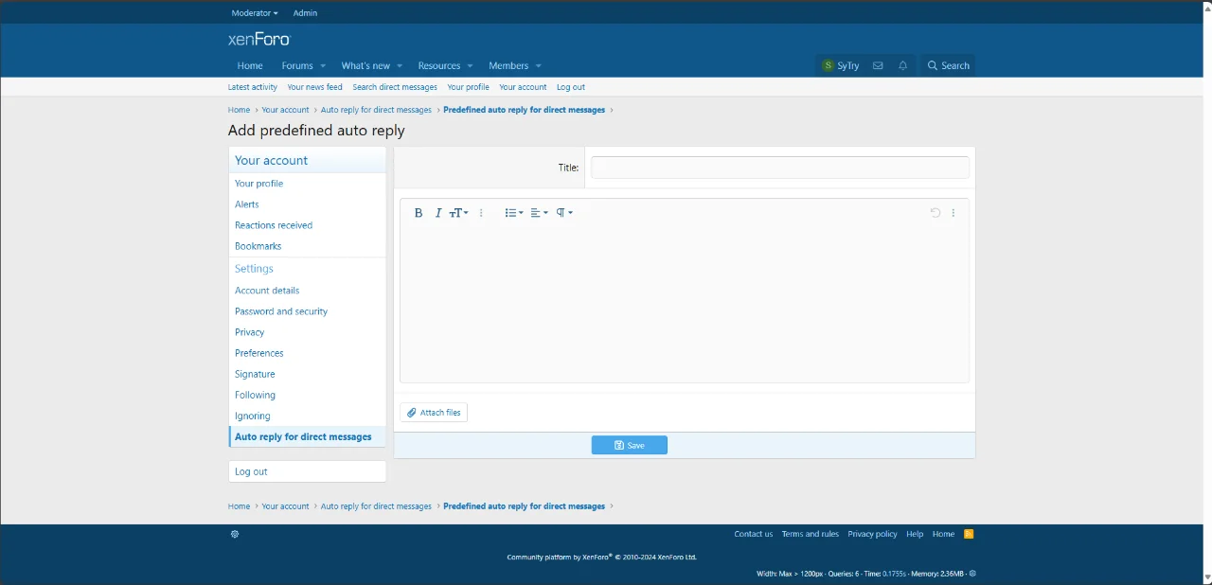This screenshot has height=585, width=1212.
Task: Open Password and security settings
Action: (x=281, y=311)
